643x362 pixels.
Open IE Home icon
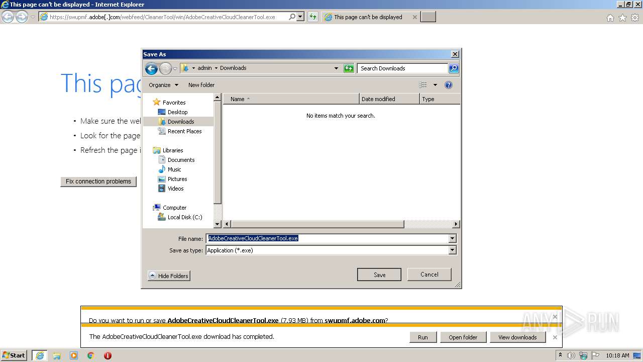(x=610, y=18)
